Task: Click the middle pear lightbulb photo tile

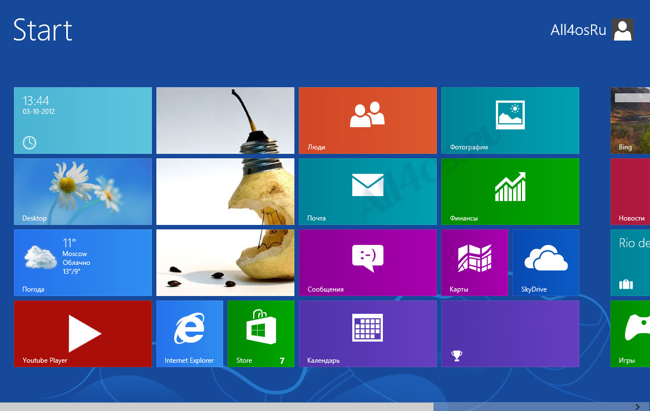Action: (225, 192)
